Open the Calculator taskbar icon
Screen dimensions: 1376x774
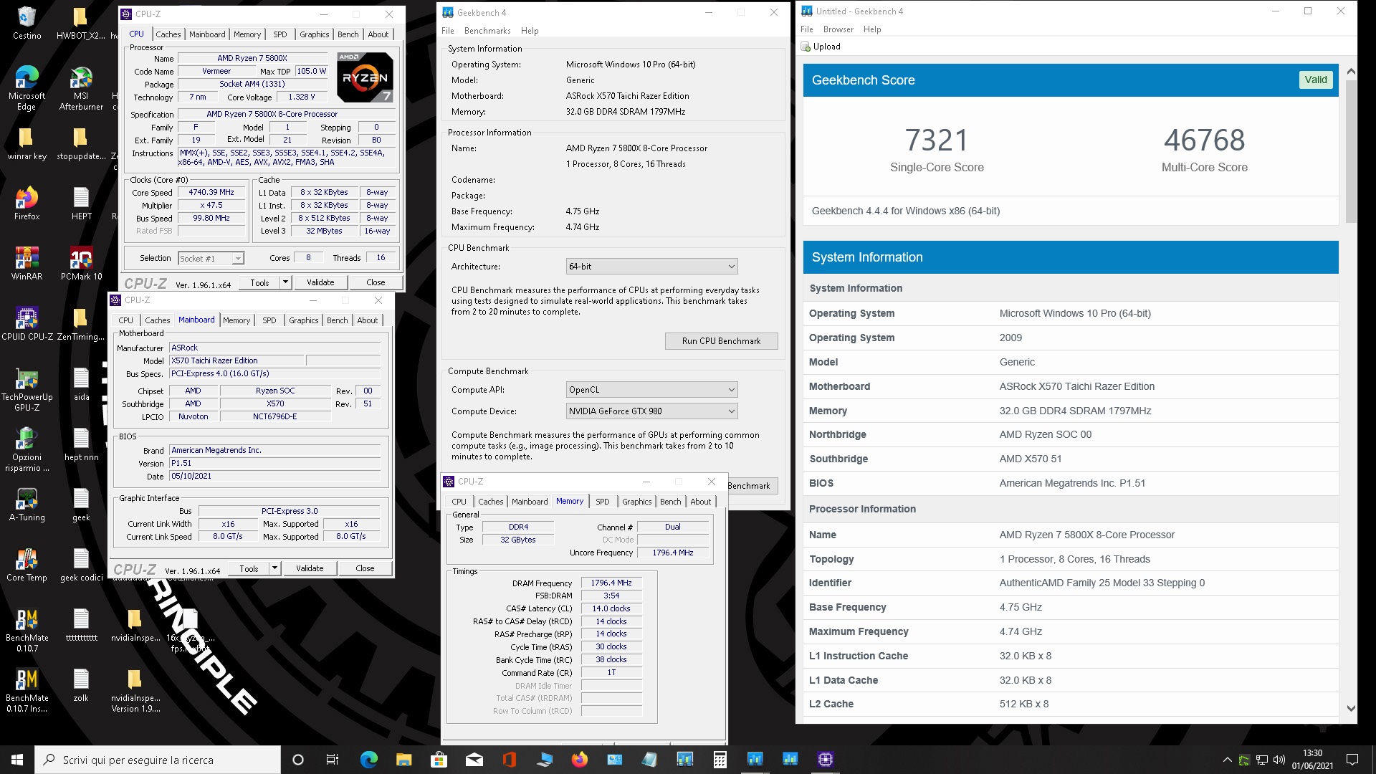click(720, 760)
